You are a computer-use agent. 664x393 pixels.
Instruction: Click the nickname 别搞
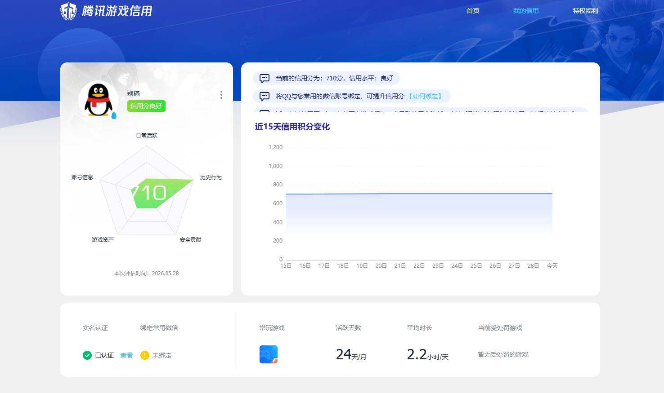pos(133,93)
